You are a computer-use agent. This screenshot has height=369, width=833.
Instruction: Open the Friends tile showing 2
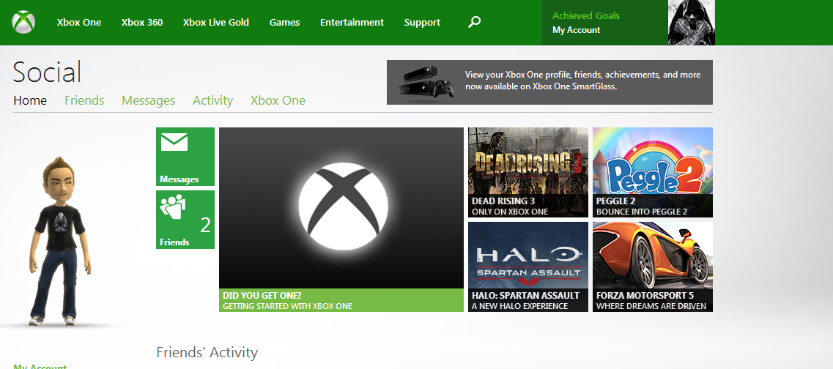[x=185, y=219]
